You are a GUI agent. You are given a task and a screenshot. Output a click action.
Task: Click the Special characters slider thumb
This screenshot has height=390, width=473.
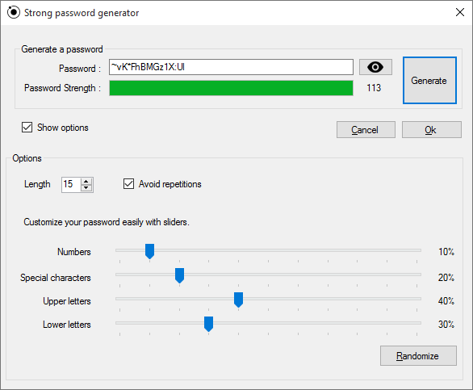(179, 275)
